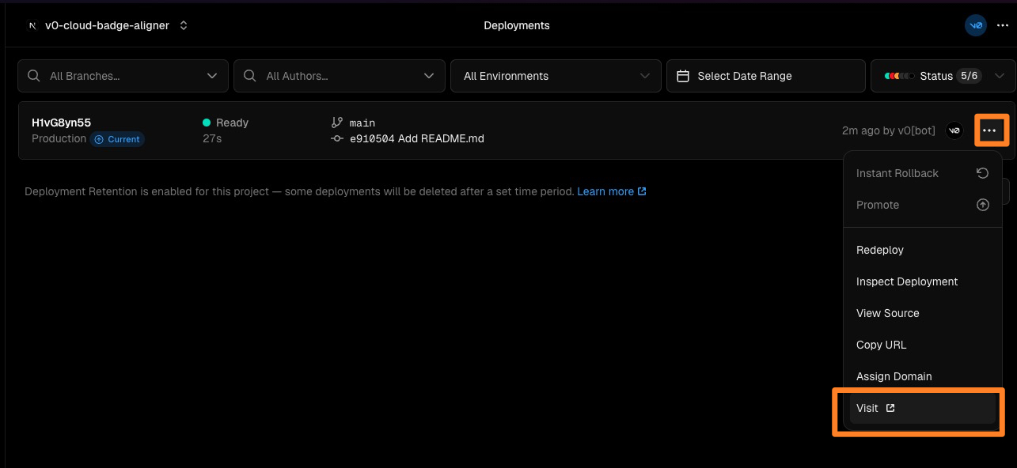1017x468 pixels.
Task: Click the v0 bot avatar in deployment row
Action: tap(954, 130)
